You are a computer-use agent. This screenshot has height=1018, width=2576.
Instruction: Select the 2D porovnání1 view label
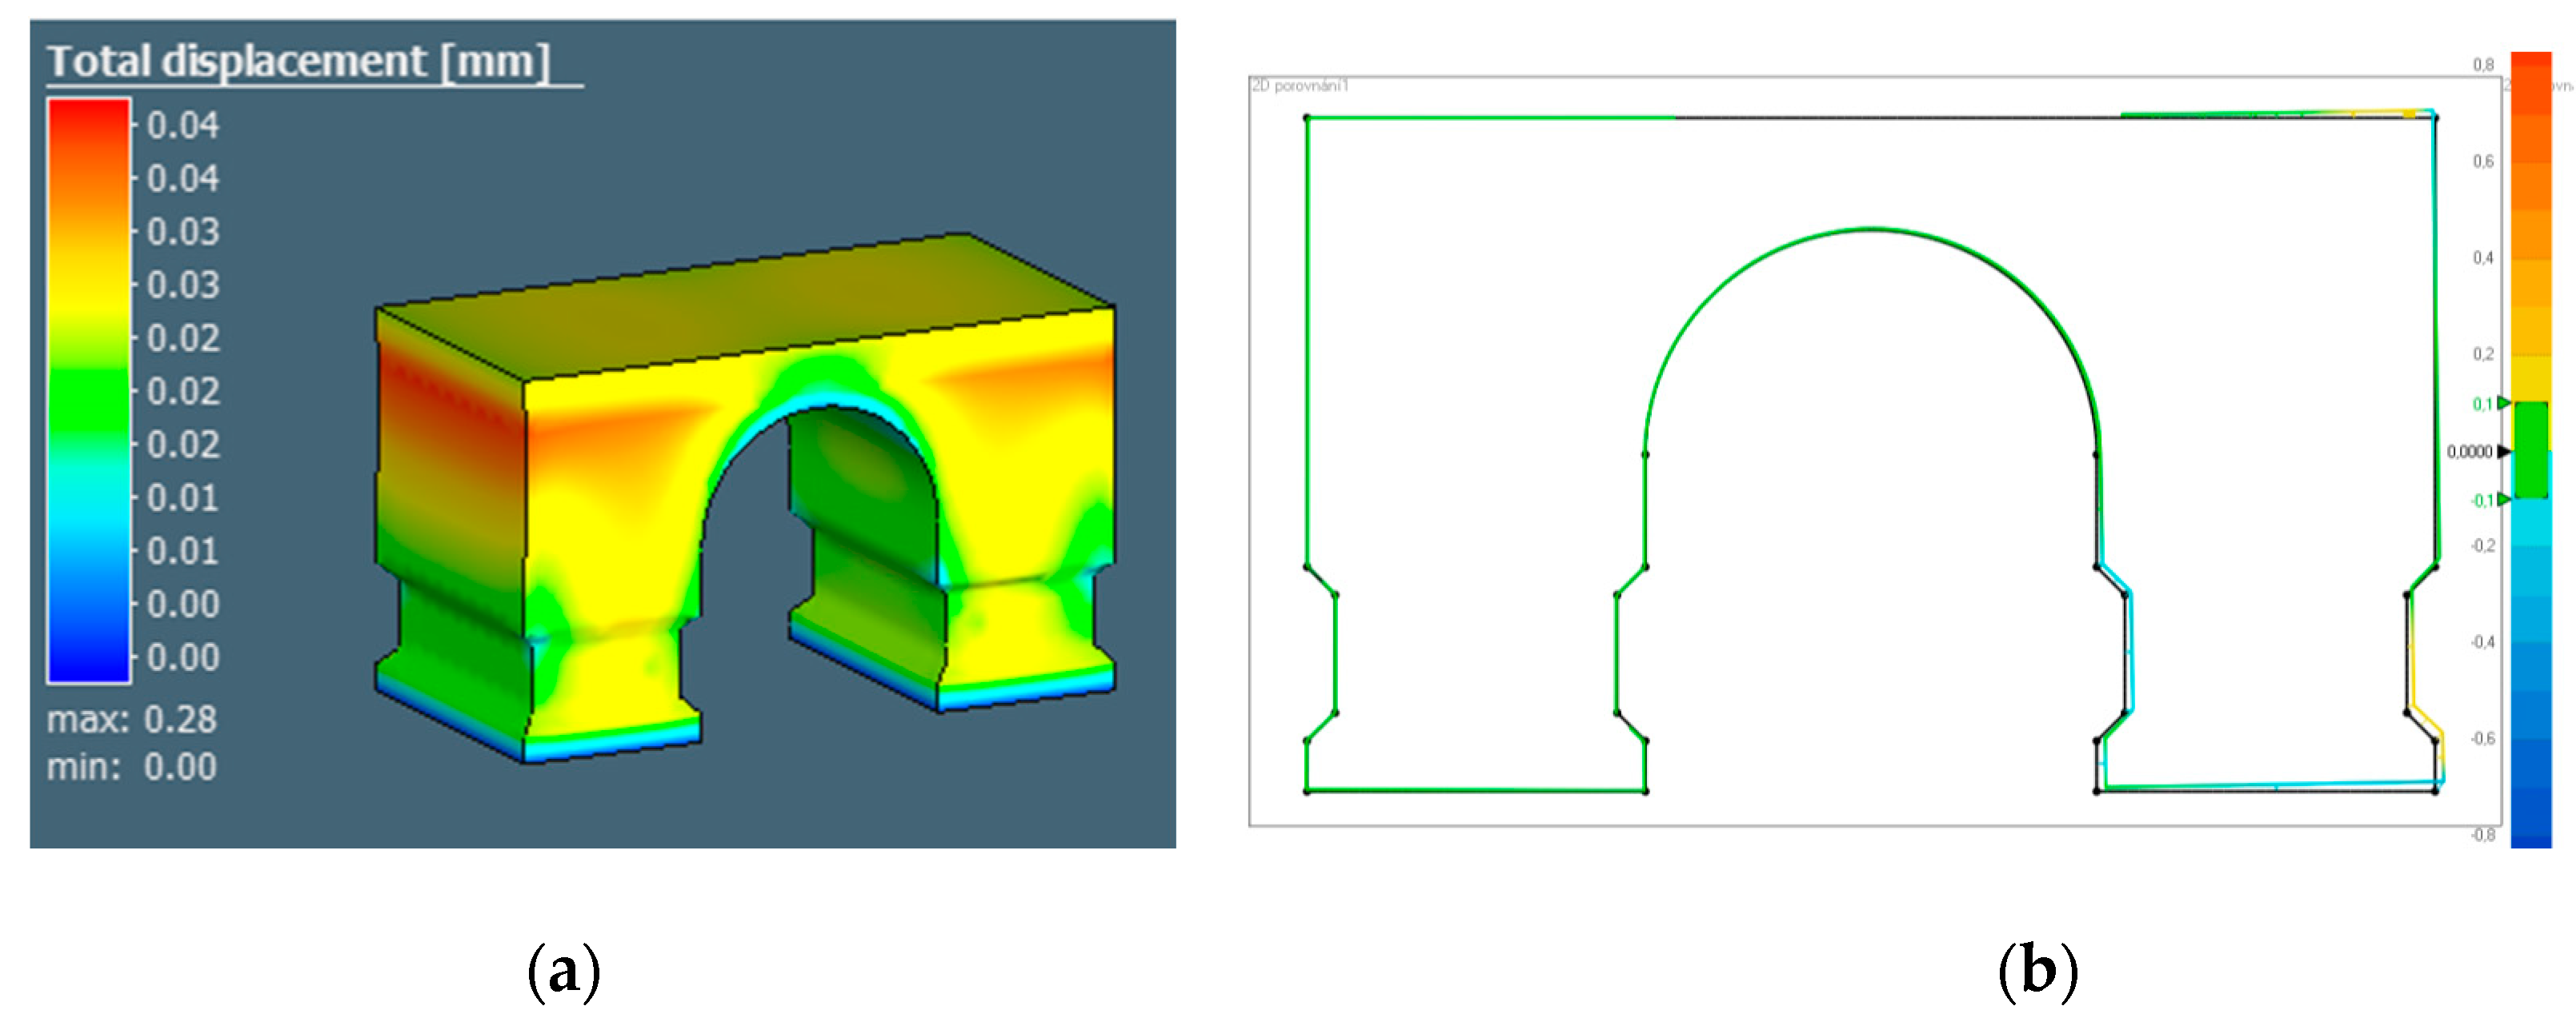point(1299,86)
